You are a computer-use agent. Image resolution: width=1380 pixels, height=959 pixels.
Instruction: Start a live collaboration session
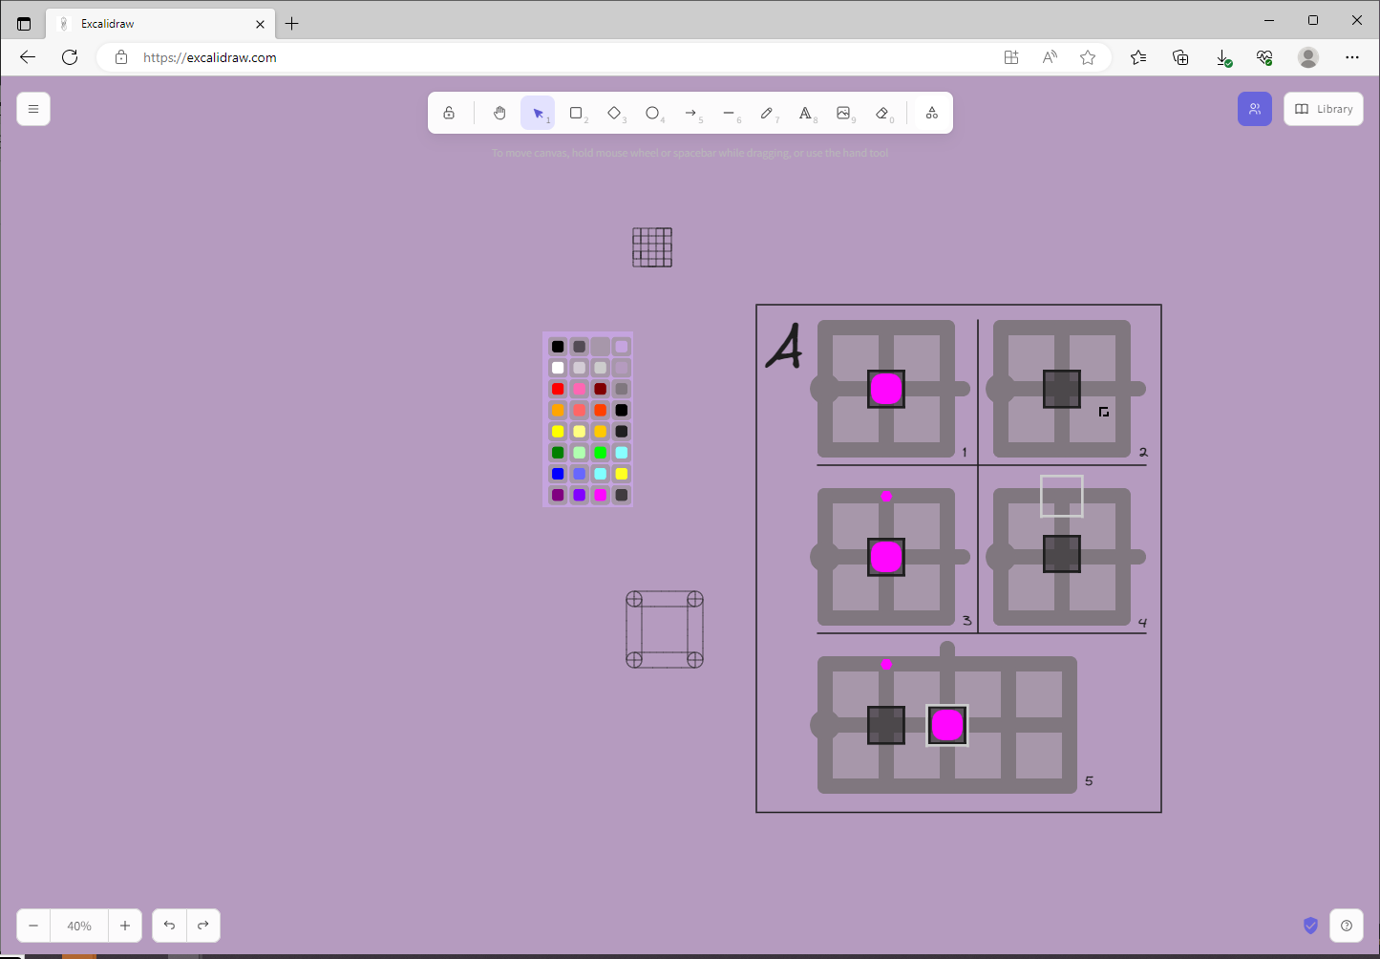point(1254,108)
